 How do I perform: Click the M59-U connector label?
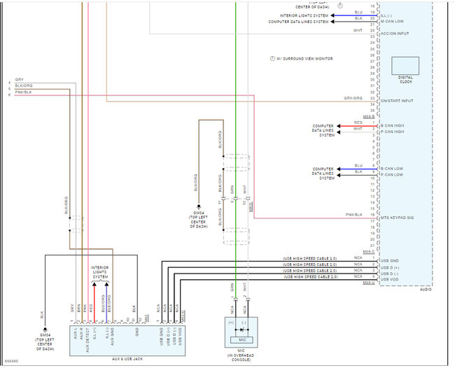pyautogui.click(x=369, y=283)
